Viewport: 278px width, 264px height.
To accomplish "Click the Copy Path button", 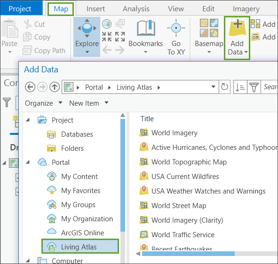I will [x=44, y=51].
